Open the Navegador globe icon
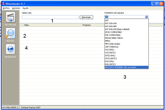This screenshot has height=110, width=165. (10, 49)
